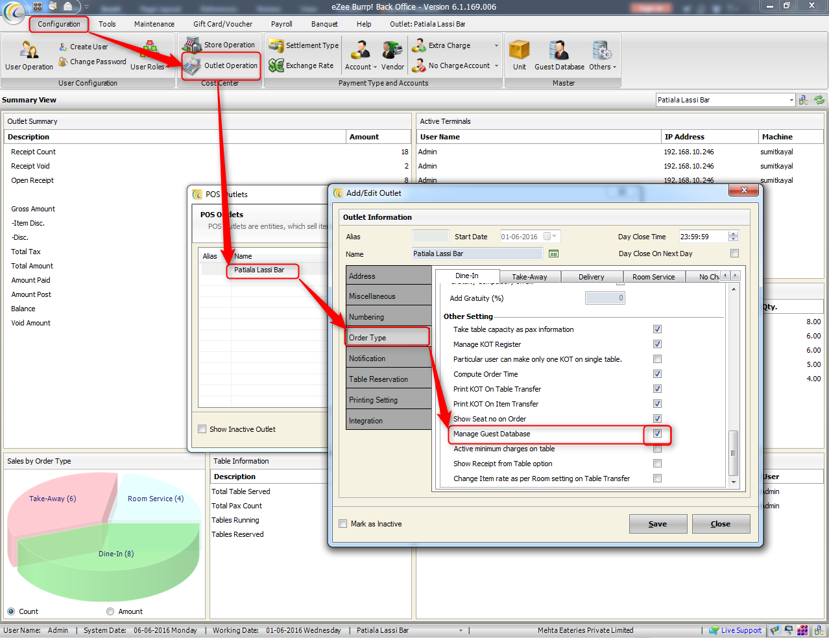Image resolution: width=829 pixels, height=638 pixels.
Task: Click Change Password in the ribbon
Action: pos(92,62)
